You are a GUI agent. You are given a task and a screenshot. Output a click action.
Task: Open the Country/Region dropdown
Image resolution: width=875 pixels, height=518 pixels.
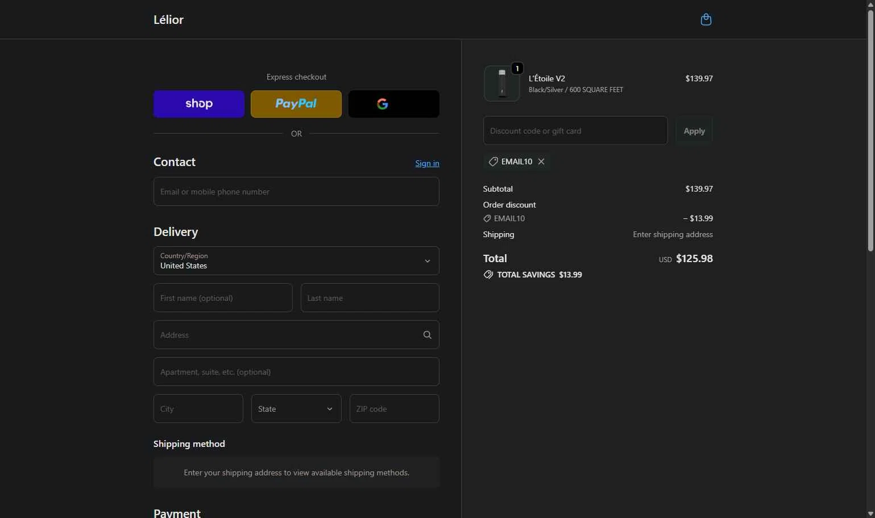296,261
